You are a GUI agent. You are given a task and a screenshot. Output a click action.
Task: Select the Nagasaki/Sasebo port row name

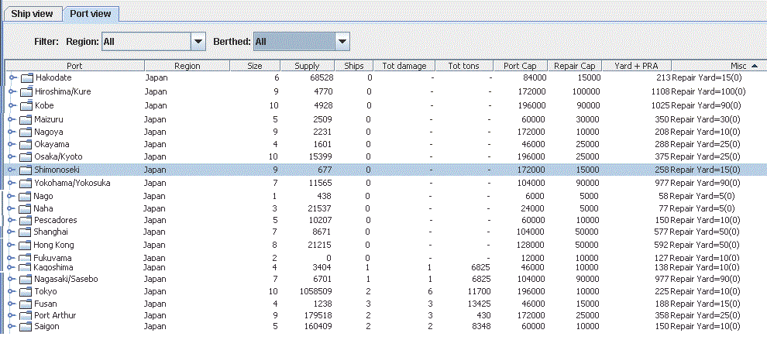(x=66, y=280)
